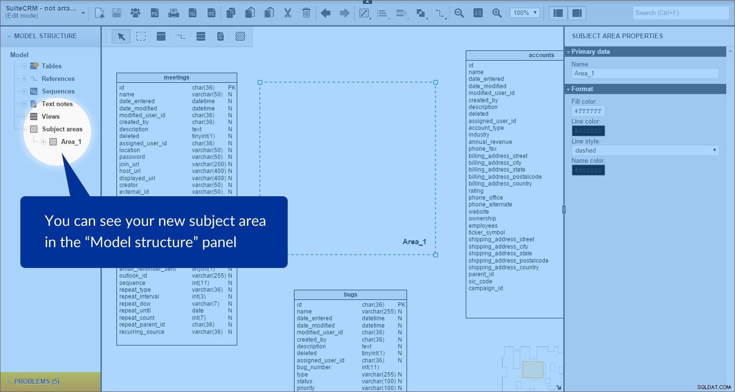Select References in the model tree
Image resolution: width=735 pixels, height=392 pixels.
pos(58,78)
